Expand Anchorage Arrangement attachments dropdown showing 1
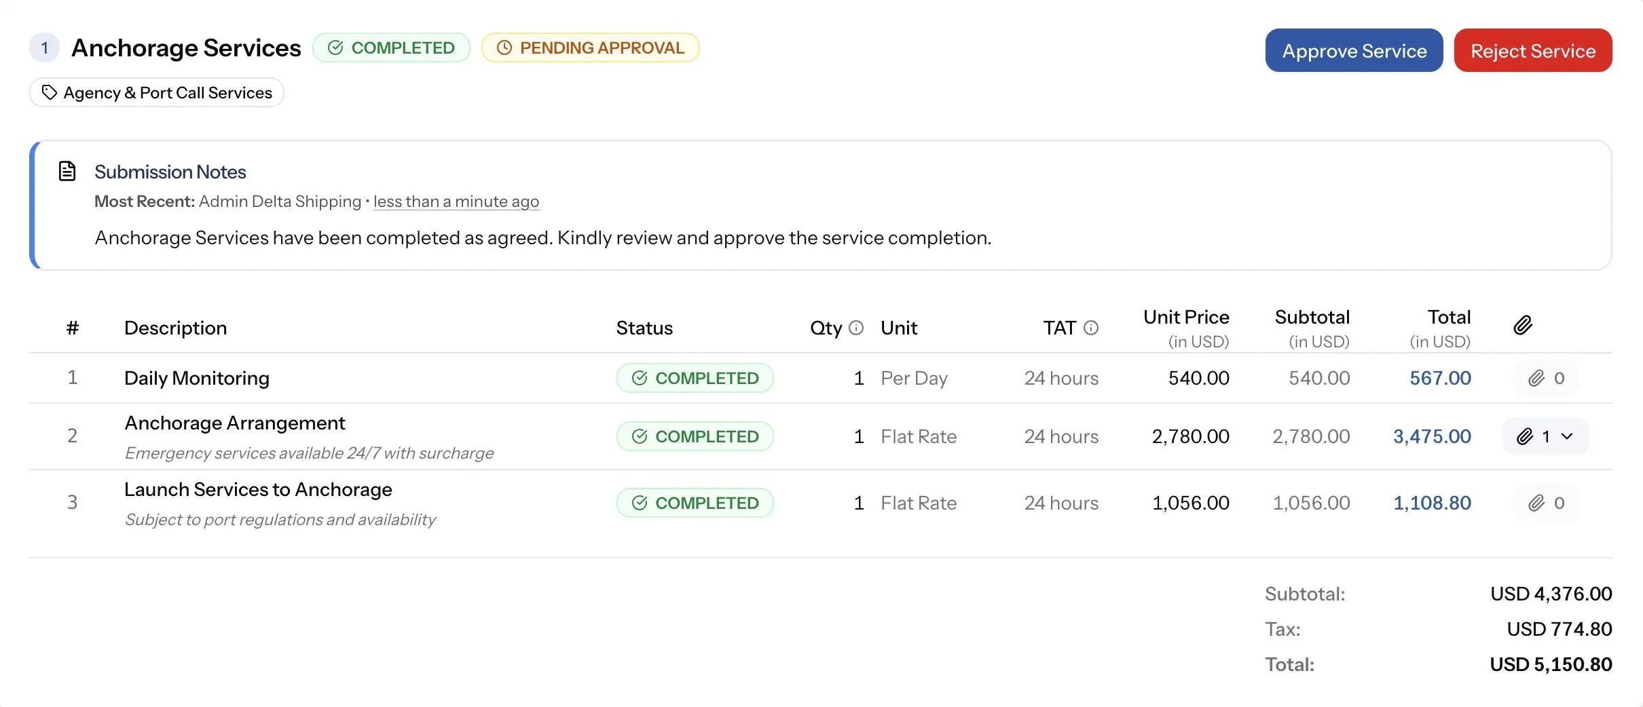Viewport: 1643px width, 707px height. click(x=1546, y=436)
